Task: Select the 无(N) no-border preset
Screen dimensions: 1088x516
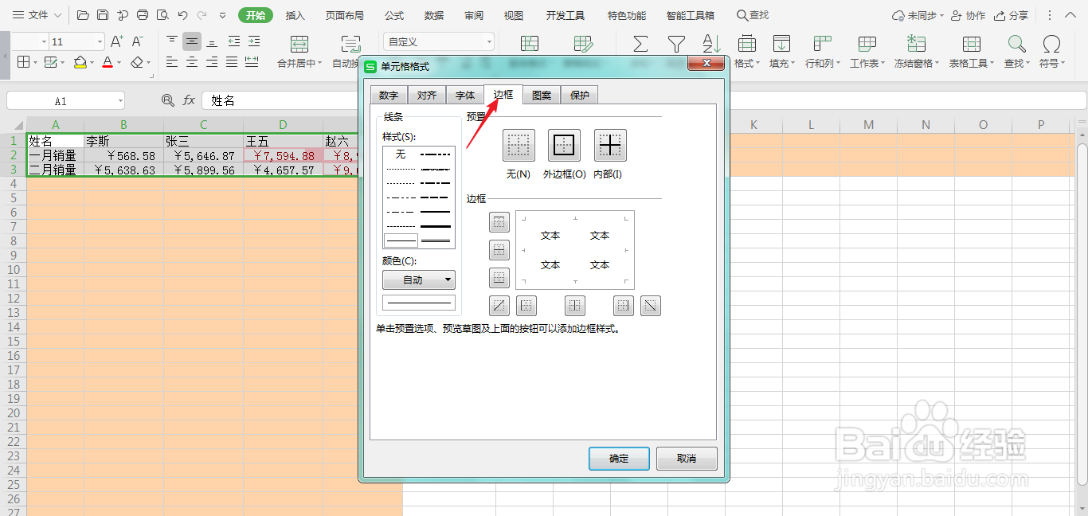Action: tap(518, 146)
